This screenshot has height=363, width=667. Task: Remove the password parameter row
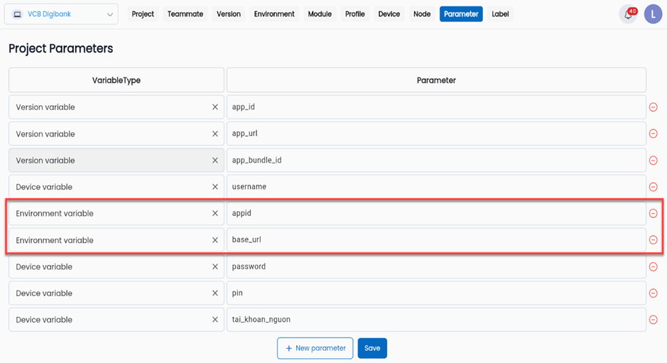click(x=653, y=267)
